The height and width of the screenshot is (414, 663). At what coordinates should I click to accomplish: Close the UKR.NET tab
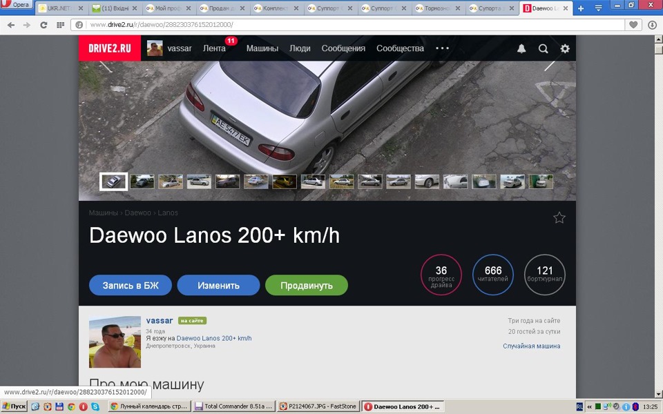(x=80, y=8)
